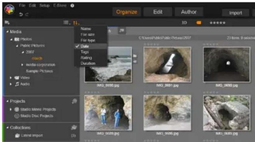Click the redo arrow icon
The width and height of the screenshot is (255, 142).
pos(27,14)
